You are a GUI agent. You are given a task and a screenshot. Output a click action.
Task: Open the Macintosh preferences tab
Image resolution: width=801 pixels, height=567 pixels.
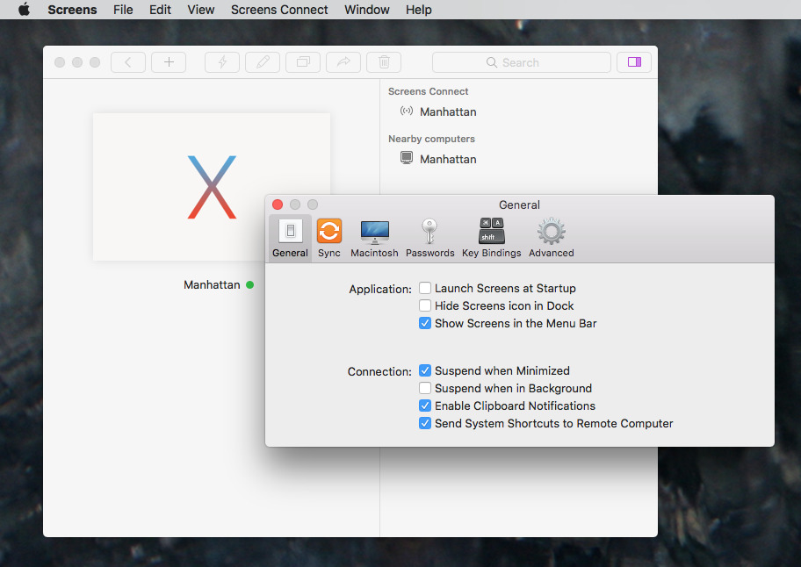point(374,239)
